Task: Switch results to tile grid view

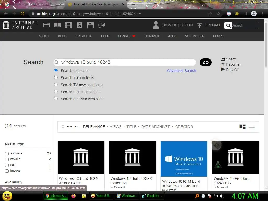Action: pyautogui.click(x=243, y=127)
